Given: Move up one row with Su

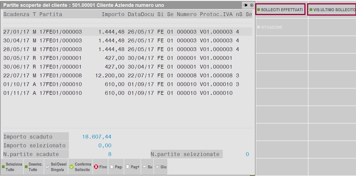Looking at the screenshot, I should [x=147, y=167].
